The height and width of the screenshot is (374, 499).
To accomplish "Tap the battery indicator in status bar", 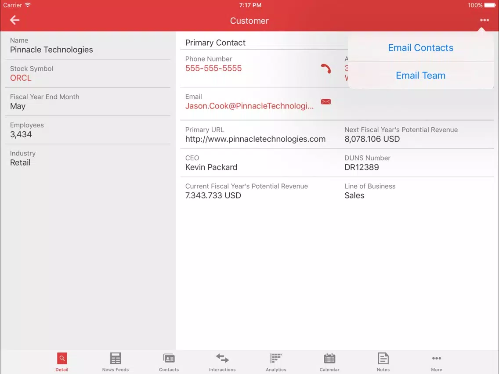I will click(x=490, y=5).
